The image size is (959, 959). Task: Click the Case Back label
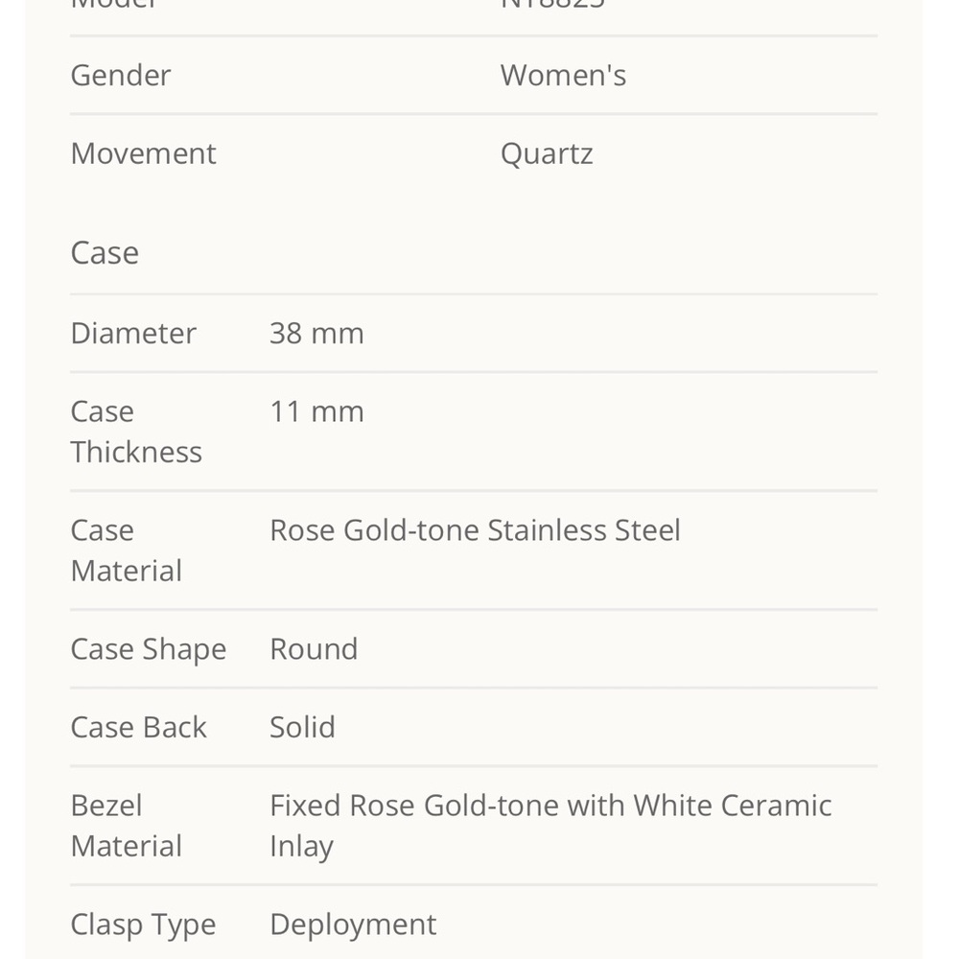tap(138, 728)
